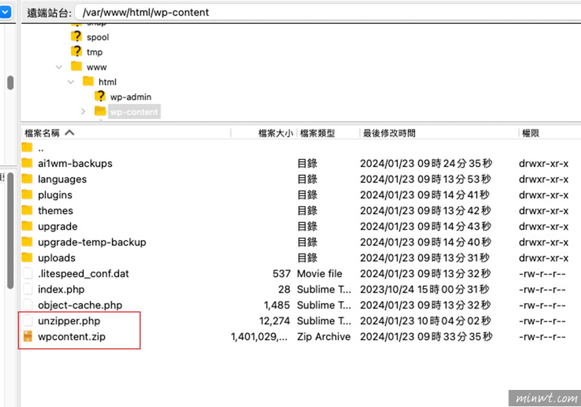Select the themes directory row
Viewport: 581px width, 407px height.
(x=55, y=211)
